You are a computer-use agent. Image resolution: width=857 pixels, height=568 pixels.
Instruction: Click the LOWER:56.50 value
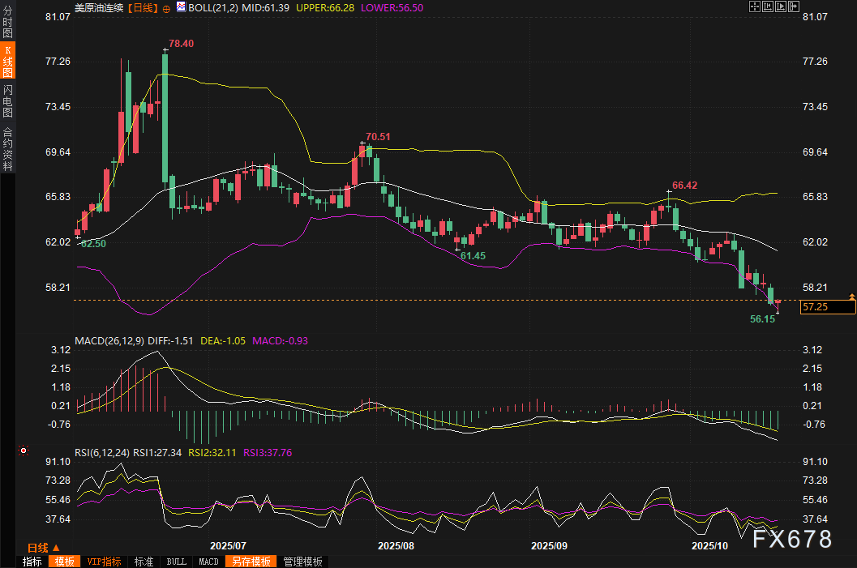[392, 8]
